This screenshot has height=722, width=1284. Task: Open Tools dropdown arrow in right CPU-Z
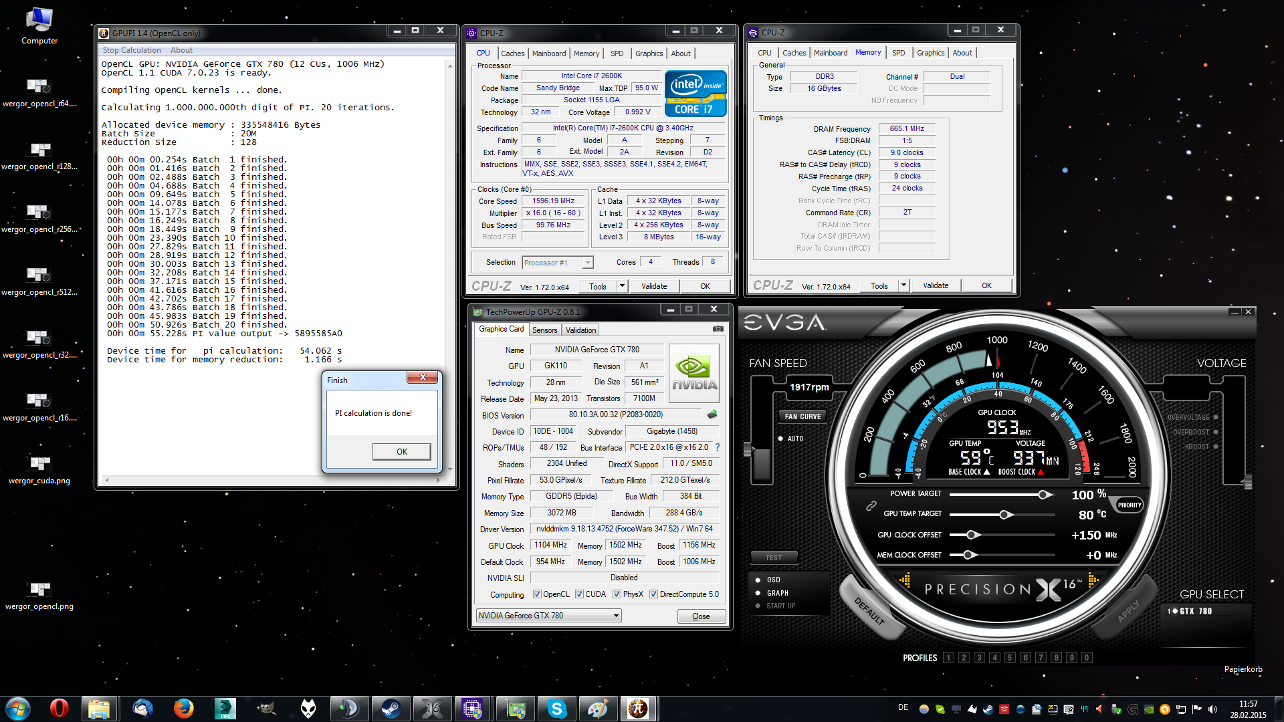pyautogui.click(x=903, y=285)
